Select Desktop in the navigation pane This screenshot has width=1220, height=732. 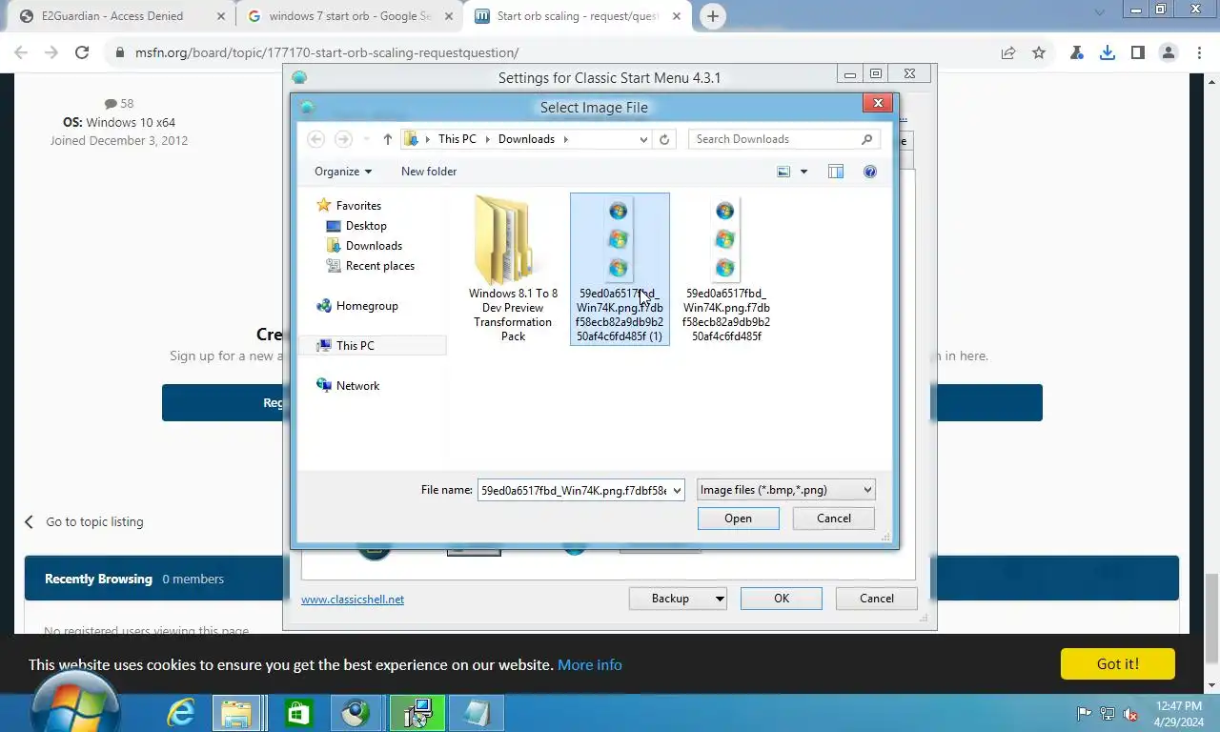point(366,226)
